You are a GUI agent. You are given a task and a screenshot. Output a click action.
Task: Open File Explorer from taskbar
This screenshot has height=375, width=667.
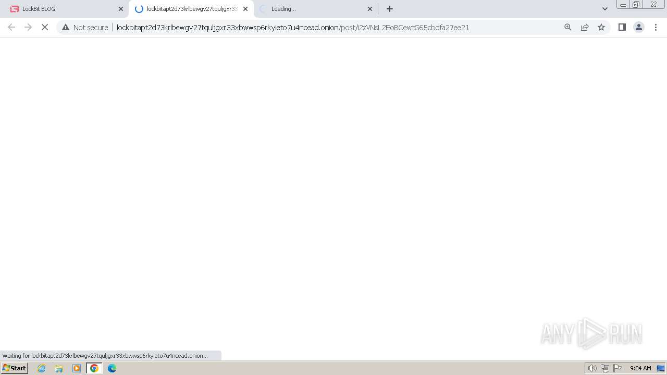coord(59,368)
